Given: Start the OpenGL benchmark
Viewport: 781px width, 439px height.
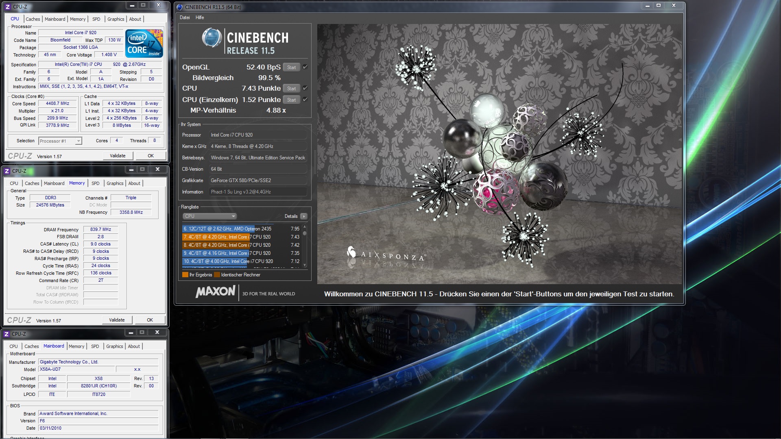Looking at the screenshot, I should pyautogui.click(x=291, y=67).
